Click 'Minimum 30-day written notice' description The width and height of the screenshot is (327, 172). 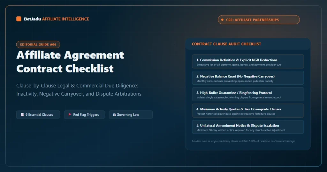pyautogui.click(x=241, y=130)
